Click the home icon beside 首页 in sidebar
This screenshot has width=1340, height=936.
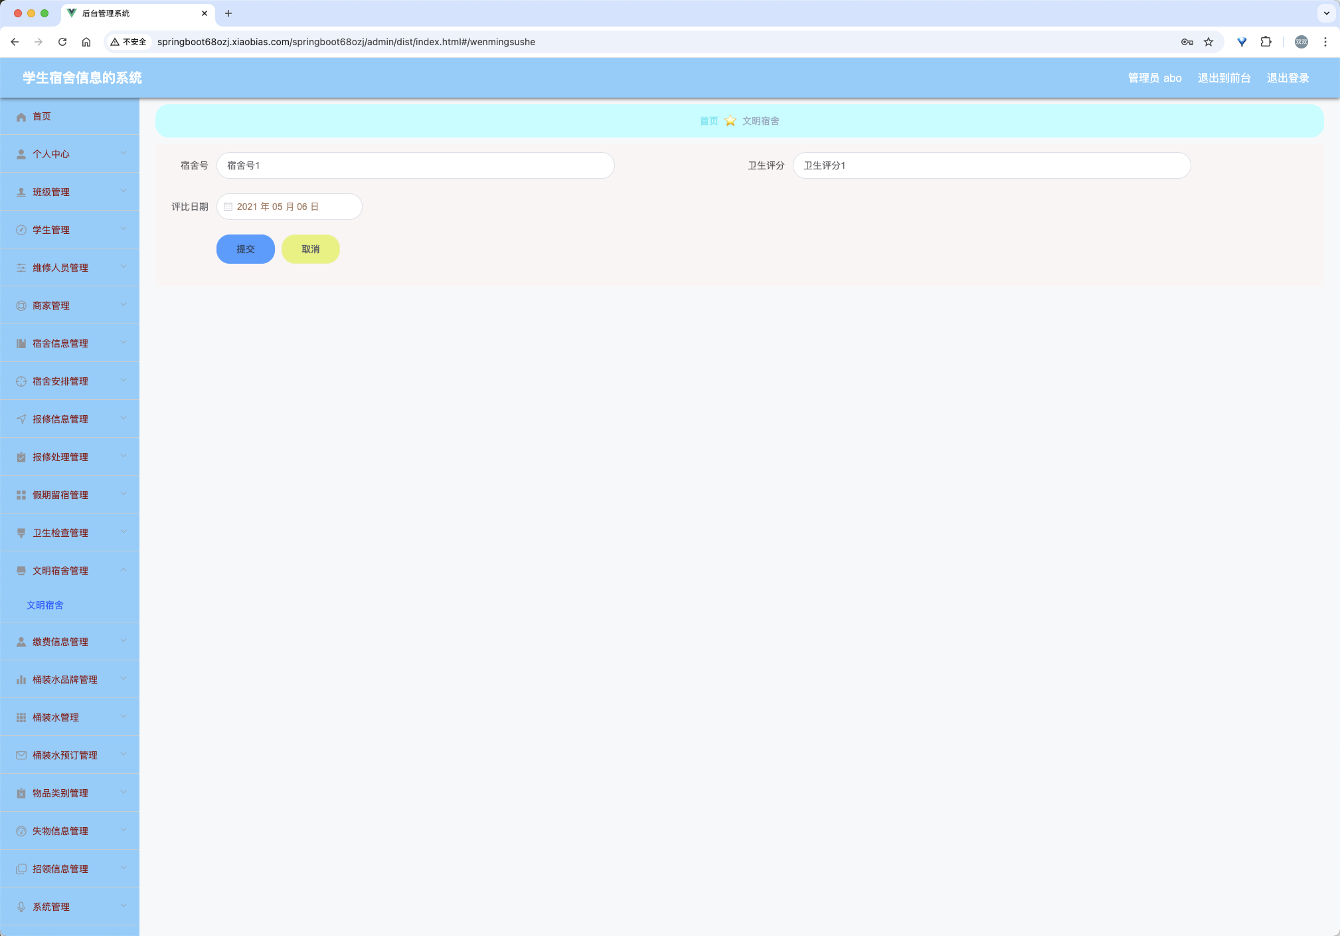[21, 117]
